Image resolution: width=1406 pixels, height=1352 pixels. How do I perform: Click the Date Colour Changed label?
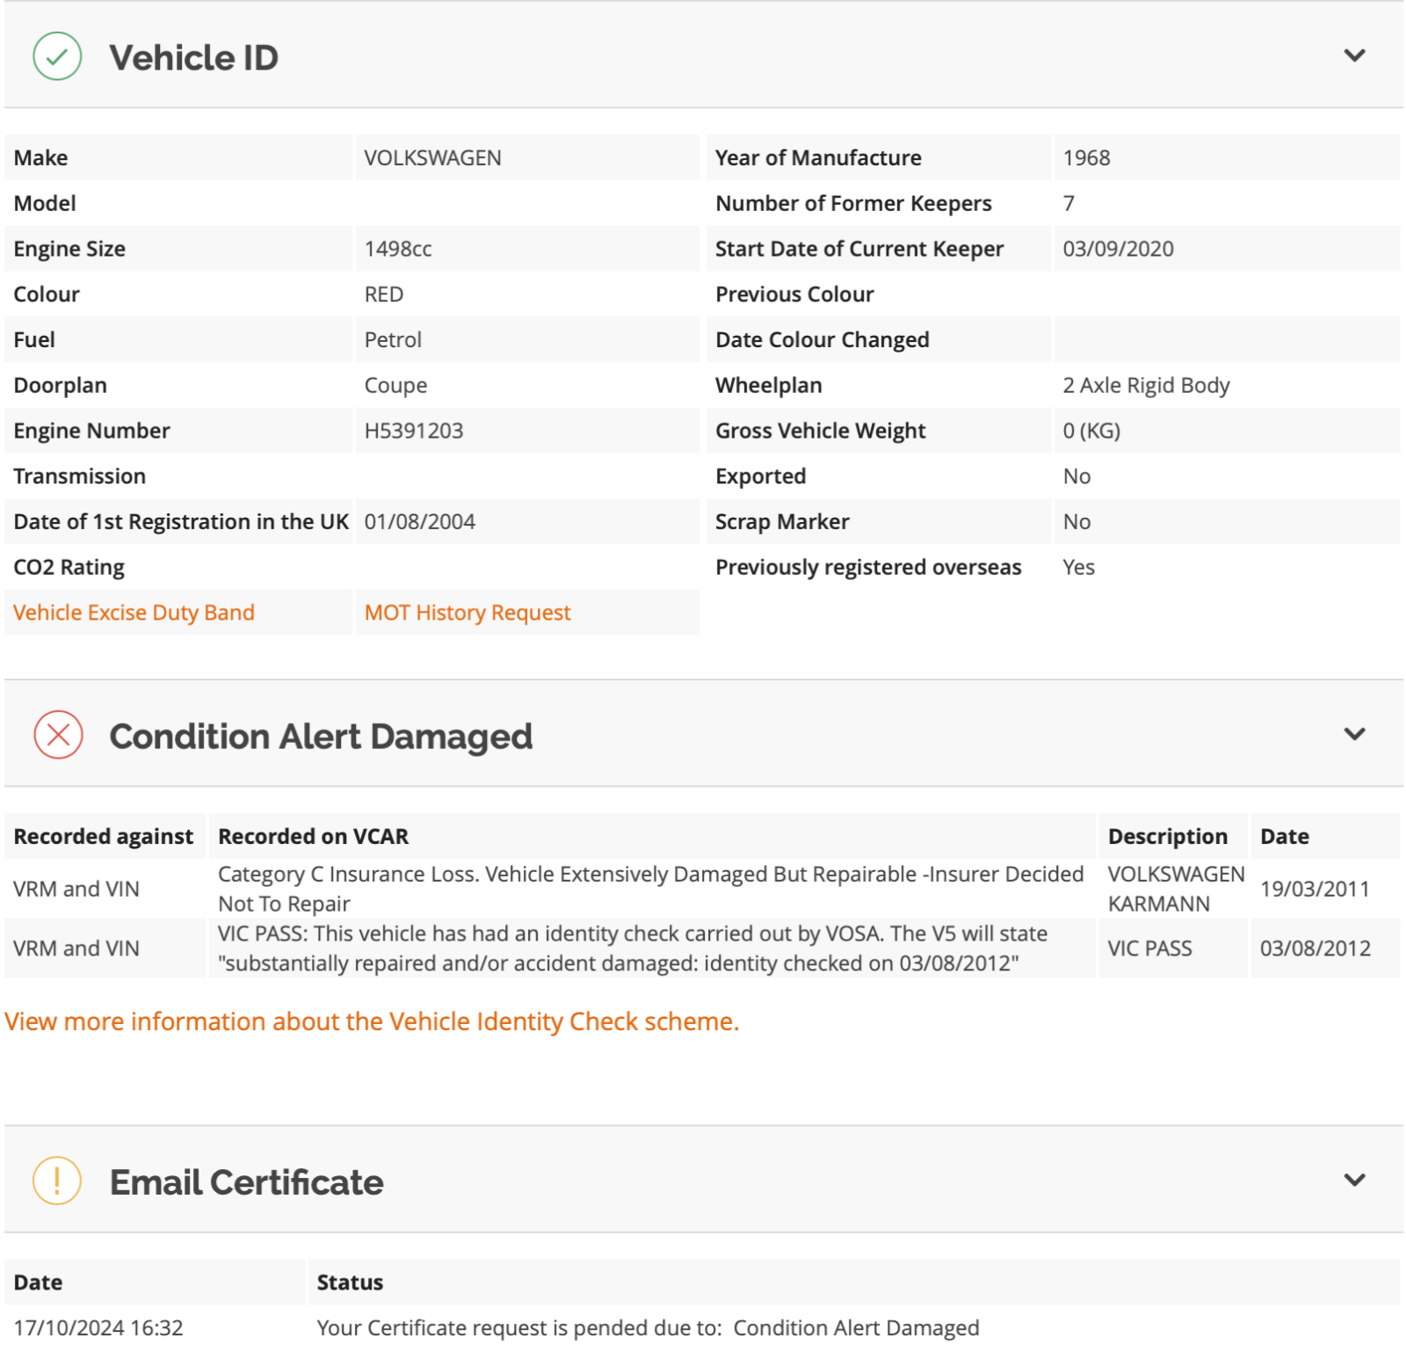[822, 340]
